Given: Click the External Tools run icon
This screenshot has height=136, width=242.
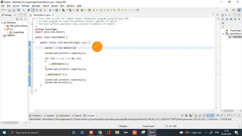Looking at the screenshot, I should click(x=70, y=10).
